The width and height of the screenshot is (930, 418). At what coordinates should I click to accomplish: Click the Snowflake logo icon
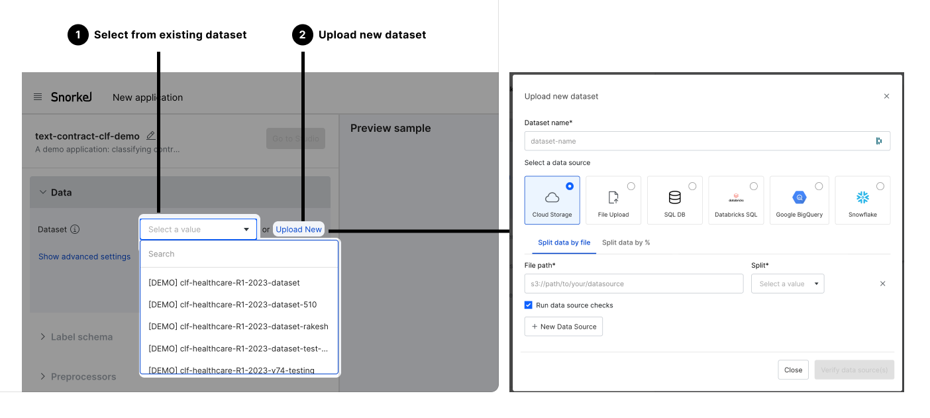pos(862,197)
